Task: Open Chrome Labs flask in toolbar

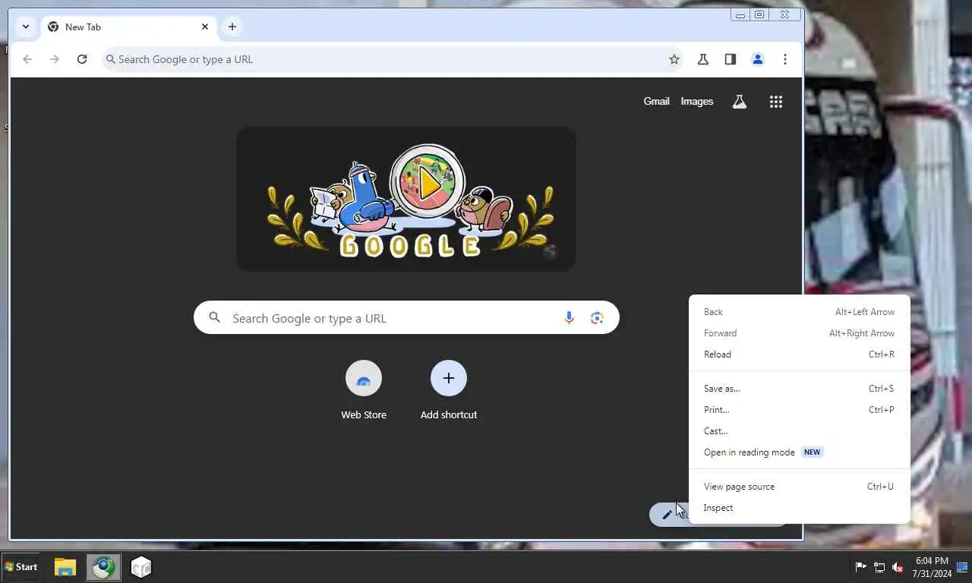Action: point(703,59)
